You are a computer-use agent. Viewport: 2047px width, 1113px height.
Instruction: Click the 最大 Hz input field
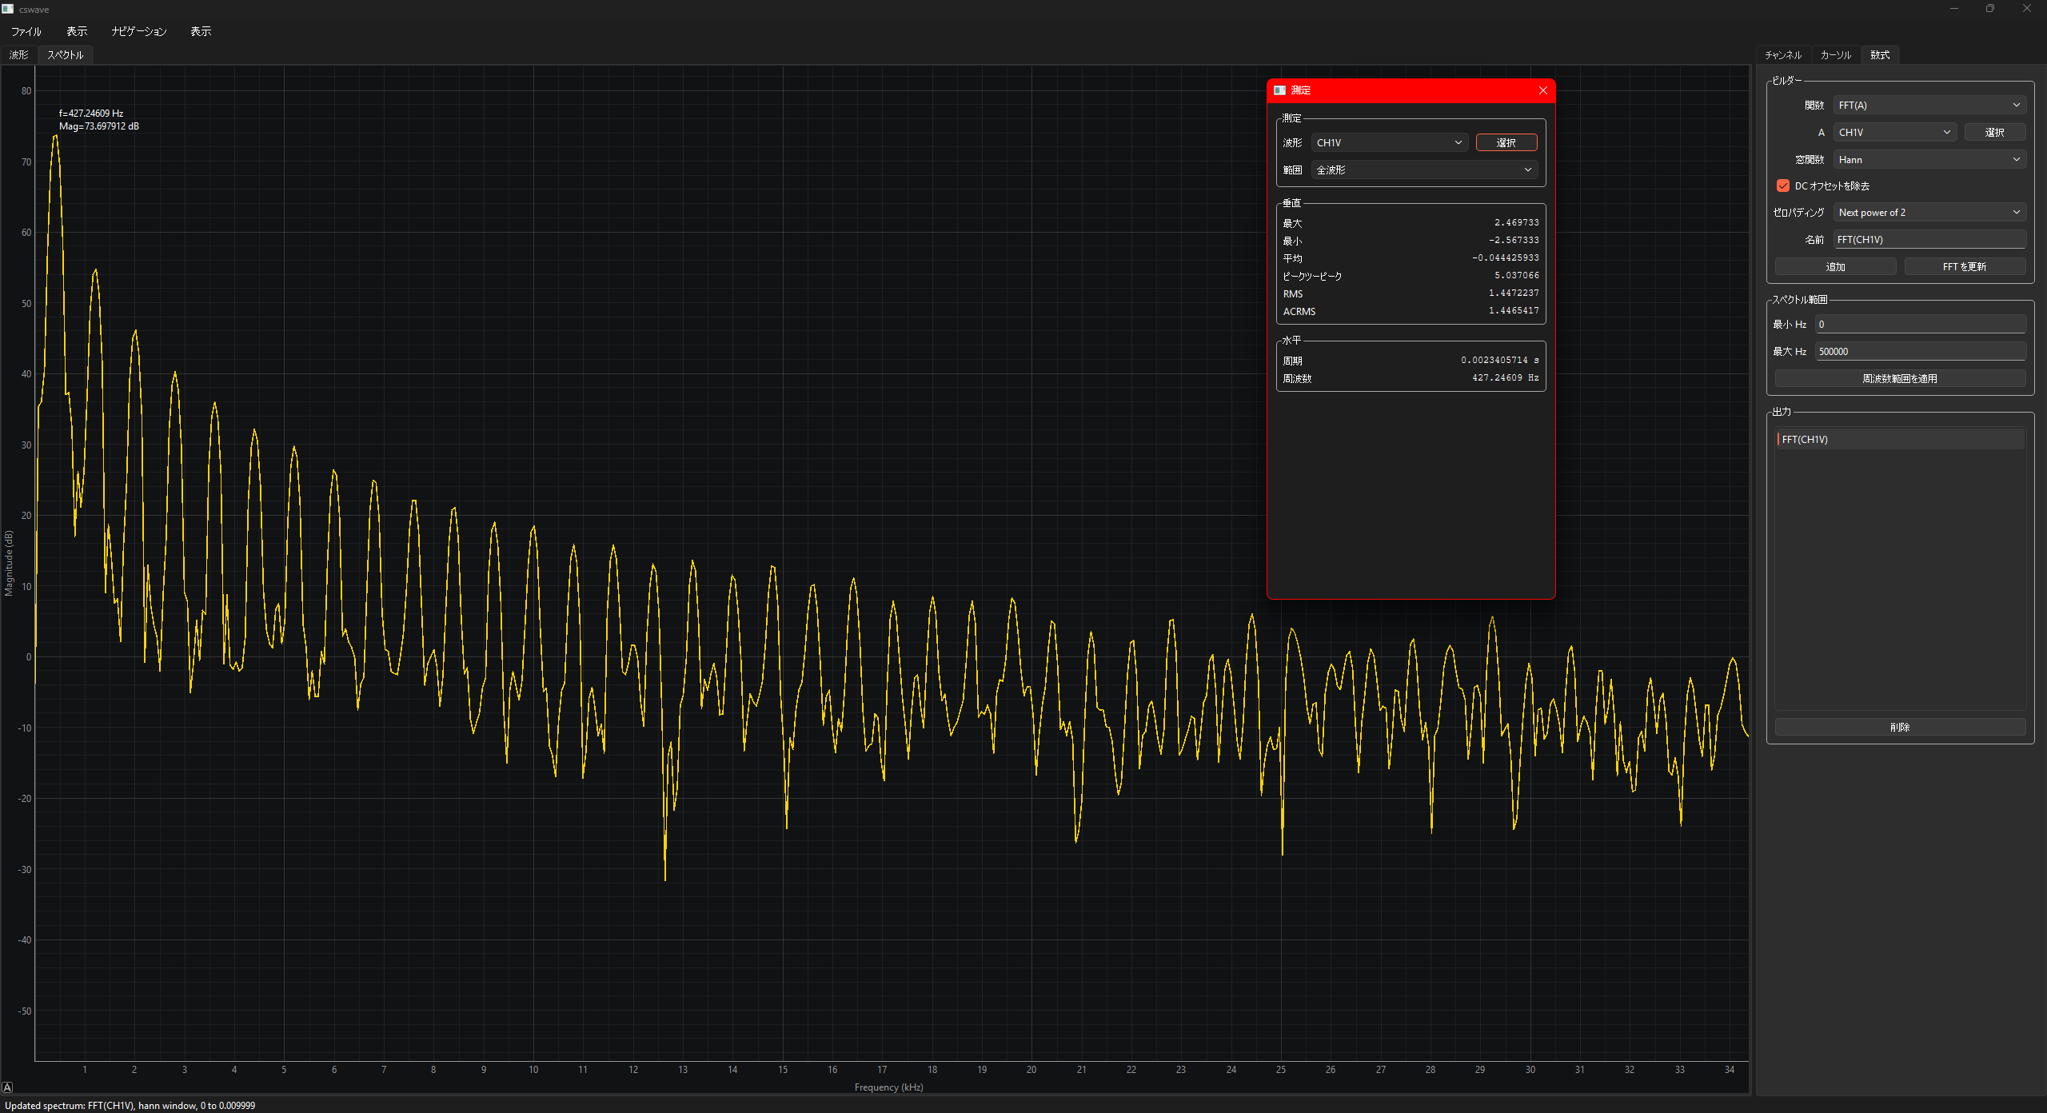1920,351
